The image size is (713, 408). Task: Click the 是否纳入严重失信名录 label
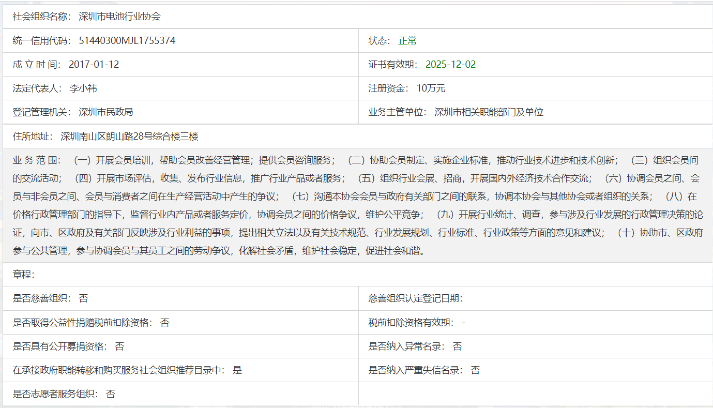pos(416,370)
